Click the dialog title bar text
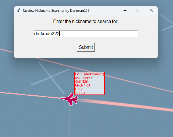This screenshot has height=137, width=173. click(56, 10)
